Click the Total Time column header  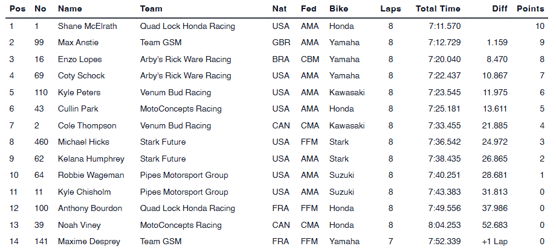438,9
